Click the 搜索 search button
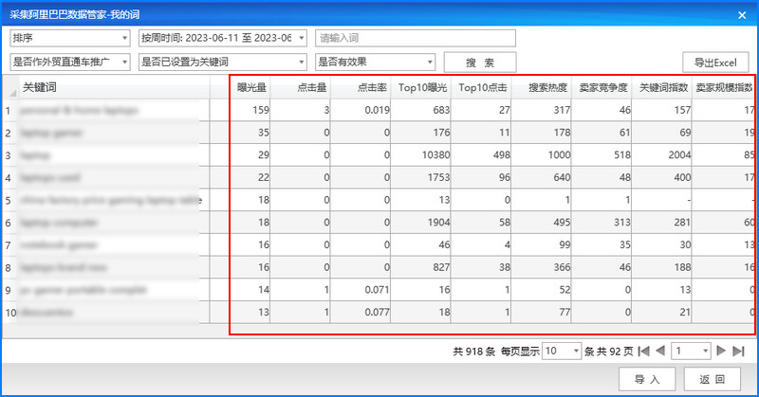Image resolution: width=759 pixels, height=397 pixels. [480, 63]
